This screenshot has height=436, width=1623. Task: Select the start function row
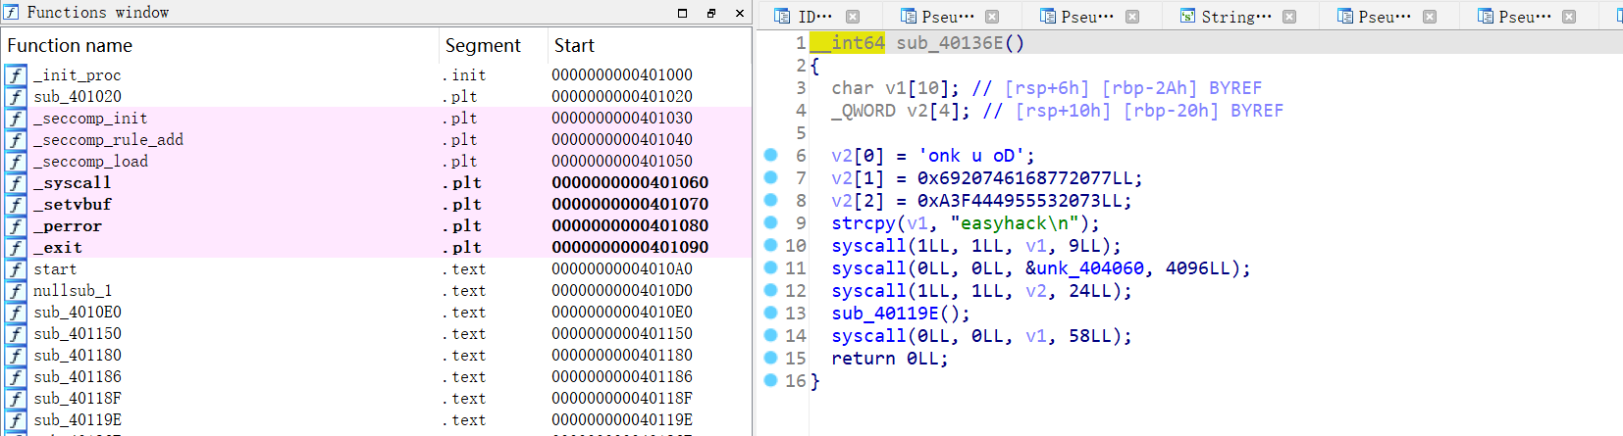55,269
